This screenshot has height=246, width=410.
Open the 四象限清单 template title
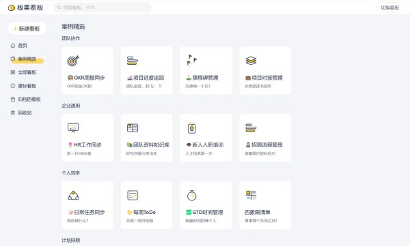[258, 213]
